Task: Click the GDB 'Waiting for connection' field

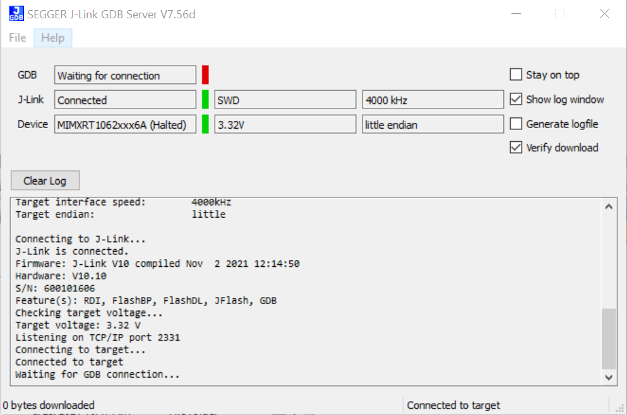Action: click(x=125, y=76)
